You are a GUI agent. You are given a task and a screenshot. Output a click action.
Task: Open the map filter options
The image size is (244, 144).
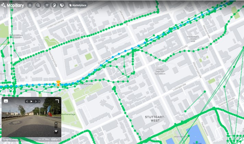pyautogui.click(x=47, y=5)
